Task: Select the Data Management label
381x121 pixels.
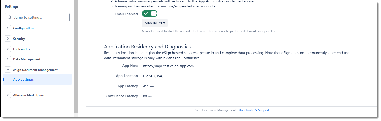Action: pyautogui.click(x=27, y=59)
